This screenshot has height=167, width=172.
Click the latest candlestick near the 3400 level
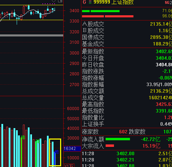[x=55, y=9]
